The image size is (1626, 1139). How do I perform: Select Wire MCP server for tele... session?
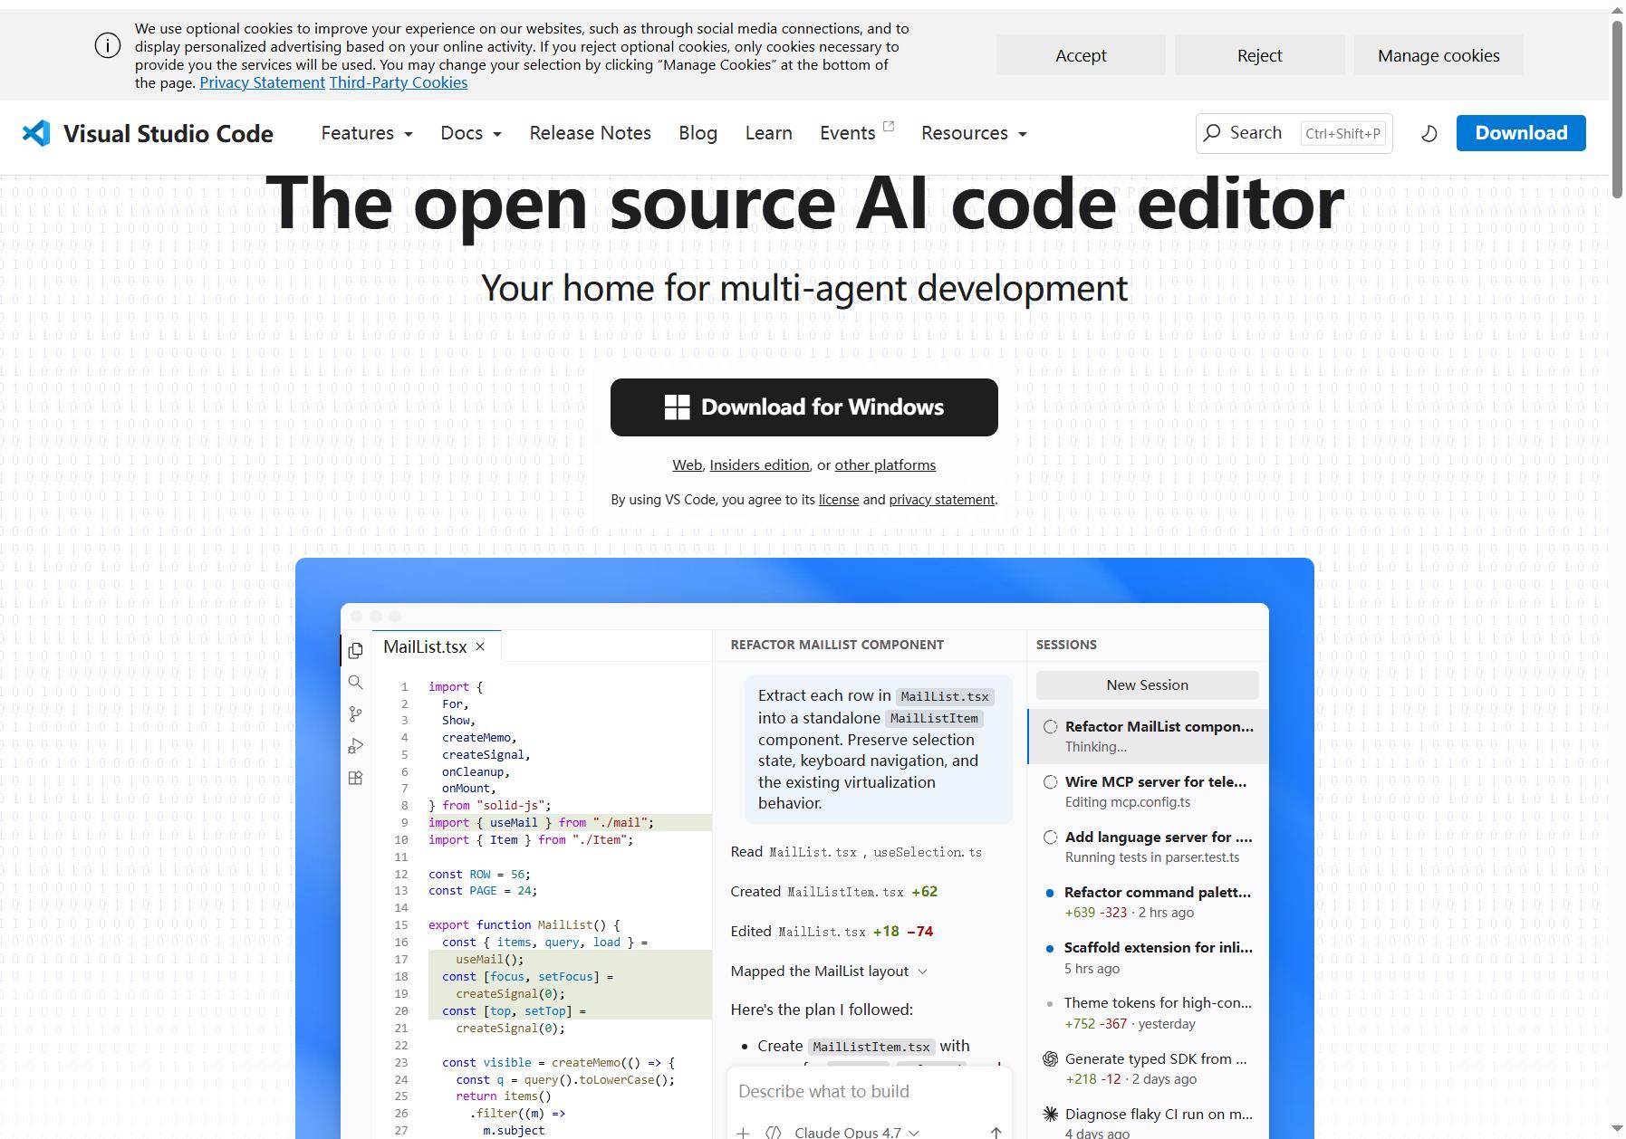coord(1148,791)
